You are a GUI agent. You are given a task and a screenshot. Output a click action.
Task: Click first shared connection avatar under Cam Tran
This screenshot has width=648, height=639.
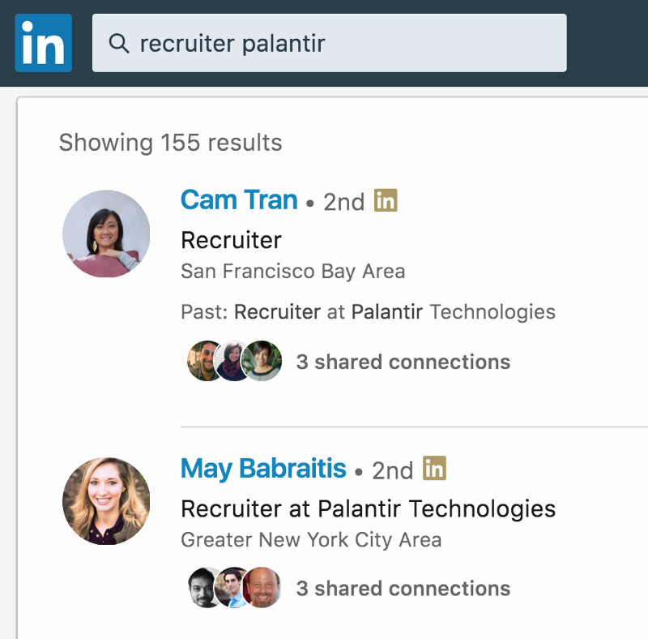pyautogui.click(x=204, y=361)
